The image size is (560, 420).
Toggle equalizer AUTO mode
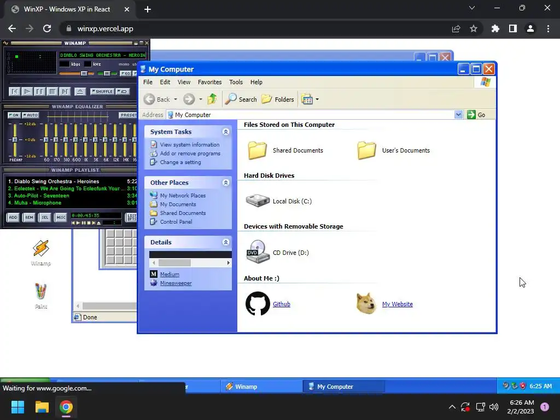click(31, 115)
